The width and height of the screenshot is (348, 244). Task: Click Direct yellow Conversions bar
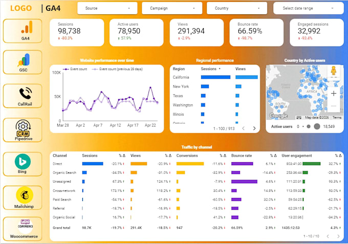point(190,164)
